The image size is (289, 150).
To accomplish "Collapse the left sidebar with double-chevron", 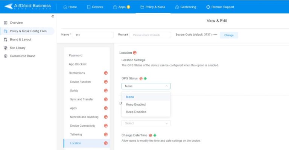I will click(x=53, y=17).
